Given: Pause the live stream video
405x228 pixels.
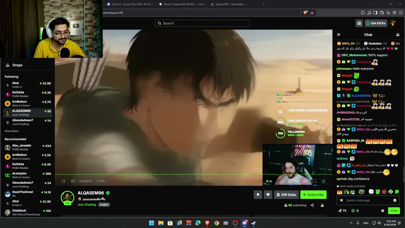Looking at the screenshot, I should click(x=64, y=181).
